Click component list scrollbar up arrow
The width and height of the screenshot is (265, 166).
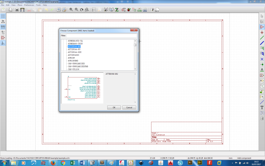(135, 41)
